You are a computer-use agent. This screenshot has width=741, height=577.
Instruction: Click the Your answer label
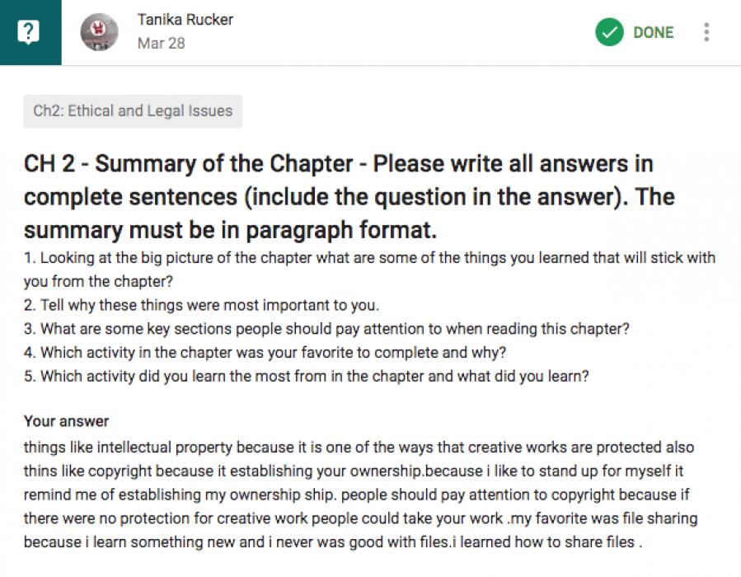coord(66,421)
